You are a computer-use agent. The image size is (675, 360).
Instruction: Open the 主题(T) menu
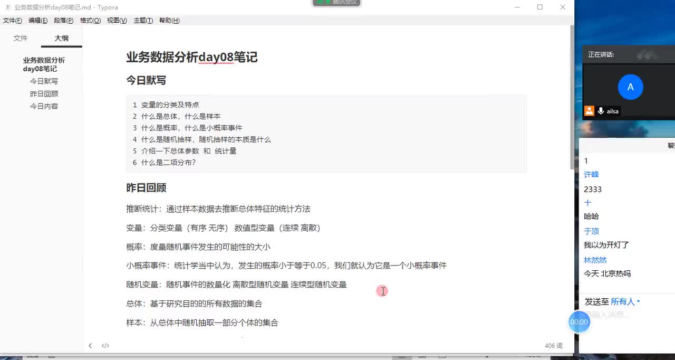pyautogui.click(x=143, y=21)
